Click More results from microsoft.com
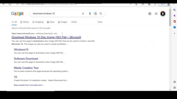The image size is (177, 99). [28, 85]
